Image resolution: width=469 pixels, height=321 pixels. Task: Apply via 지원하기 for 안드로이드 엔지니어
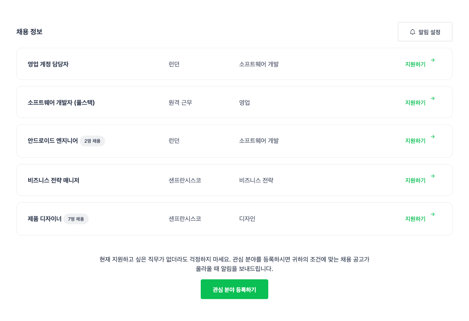(x=415, y=141)
